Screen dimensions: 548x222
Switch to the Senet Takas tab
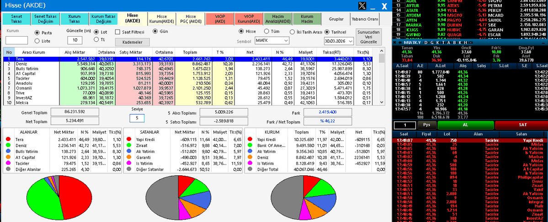16,19
